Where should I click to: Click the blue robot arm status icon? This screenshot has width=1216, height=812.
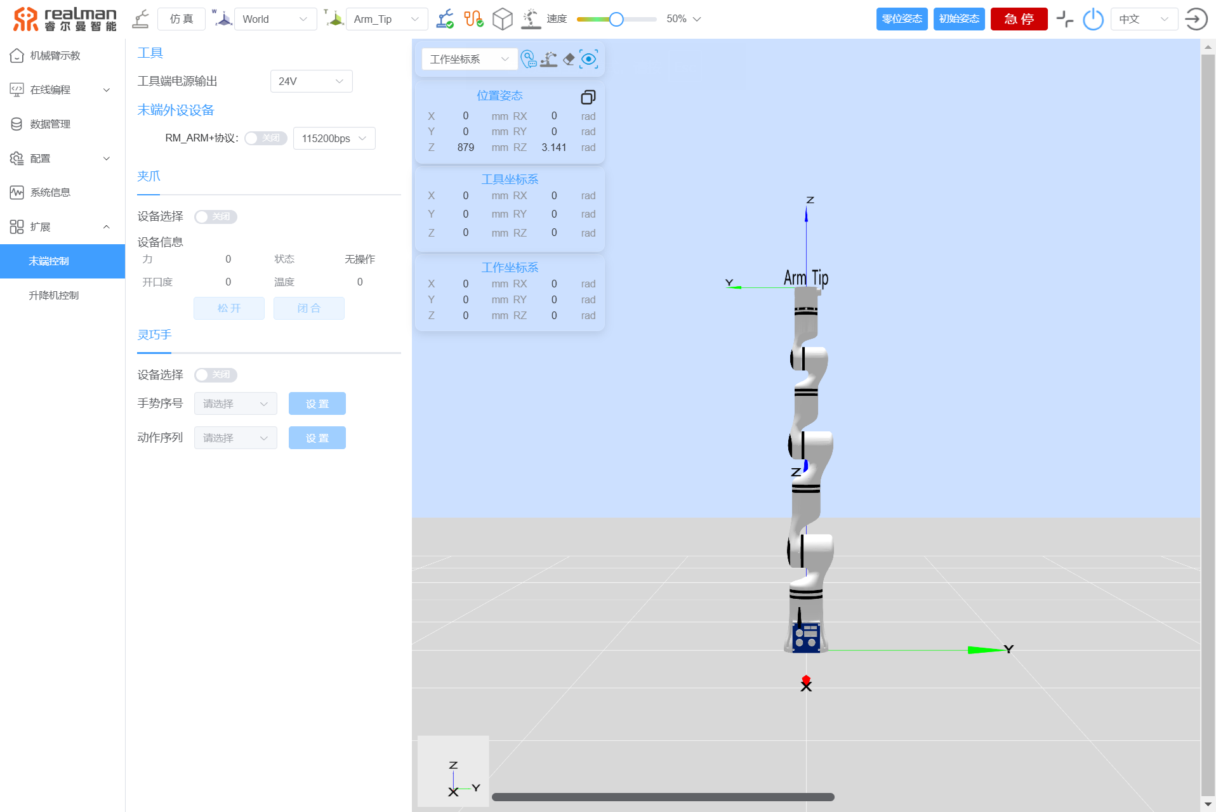445,19
